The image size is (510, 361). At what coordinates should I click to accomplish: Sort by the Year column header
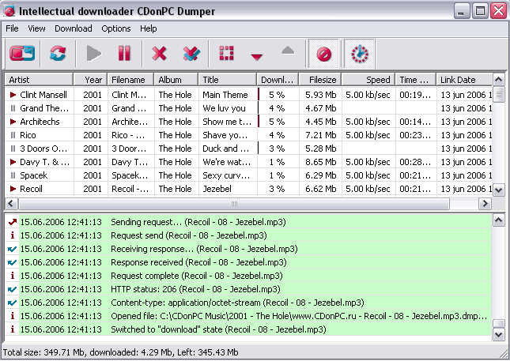[90, 80]
